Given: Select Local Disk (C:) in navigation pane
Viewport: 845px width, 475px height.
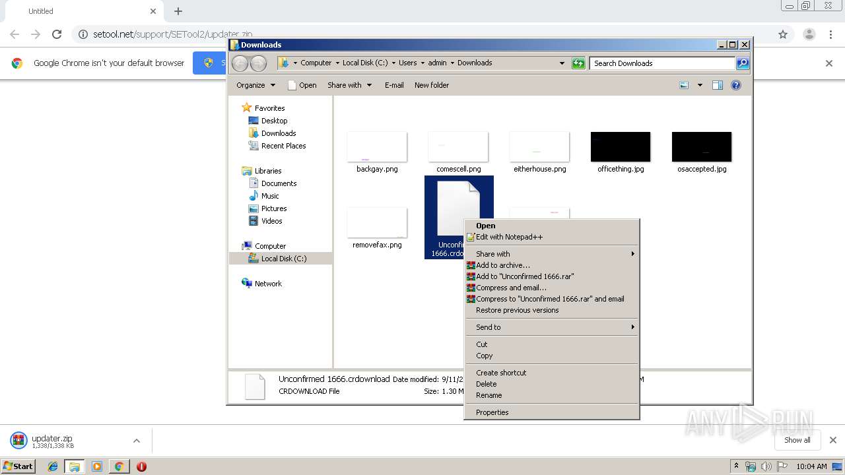Looking at the screenshot, I should (x=284, y=259).
